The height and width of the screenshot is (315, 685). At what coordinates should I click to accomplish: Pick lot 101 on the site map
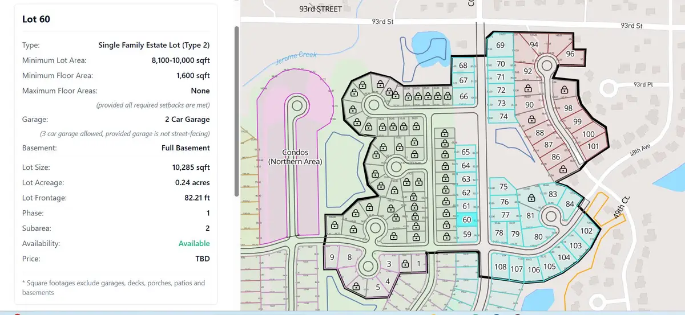pyautogui.click(x=593, y=146)
